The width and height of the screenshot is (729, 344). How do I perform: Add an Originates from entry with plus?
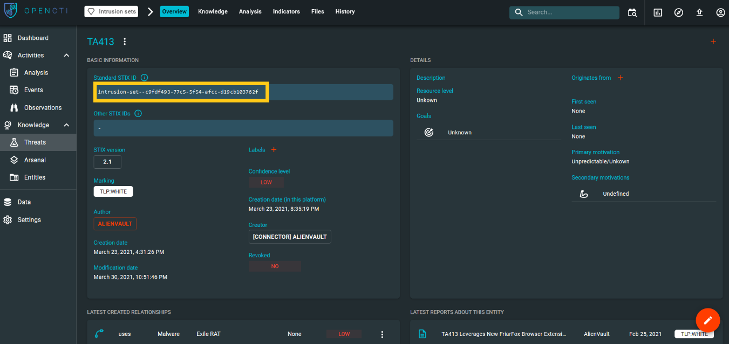coord(620,78)
